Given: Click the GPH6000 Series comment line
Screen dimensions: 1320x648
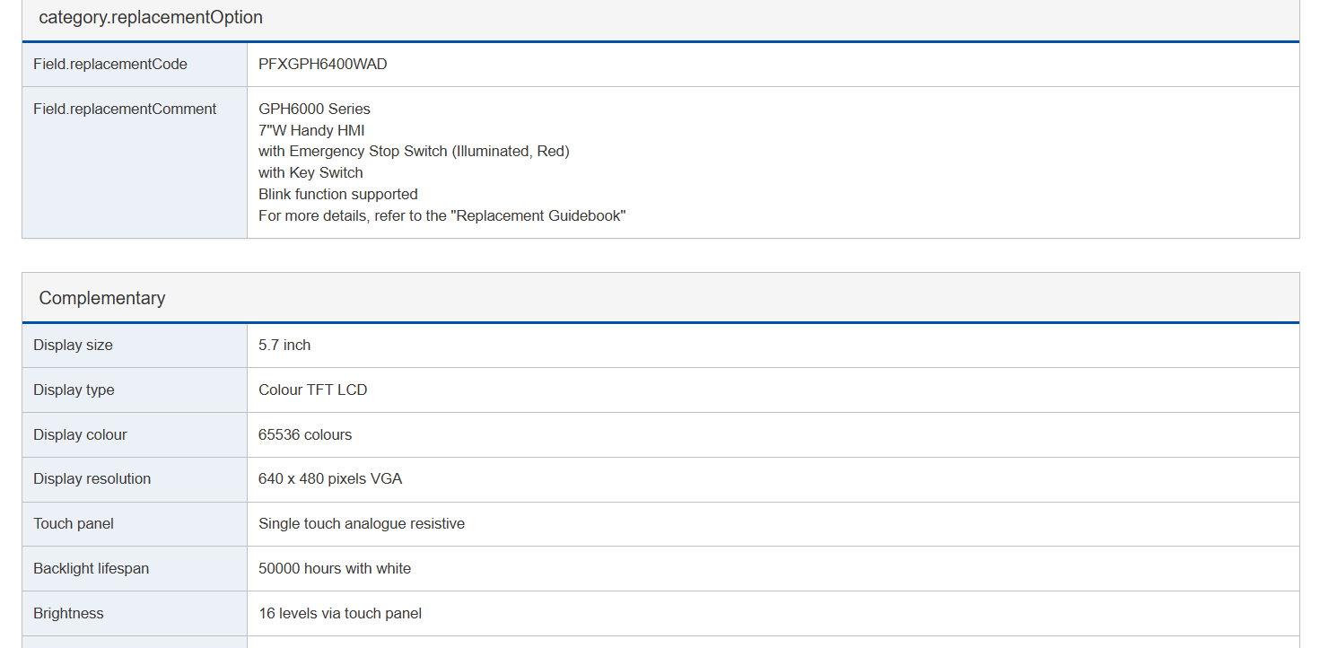Looking at the screenshot, I should click(314, 109).
